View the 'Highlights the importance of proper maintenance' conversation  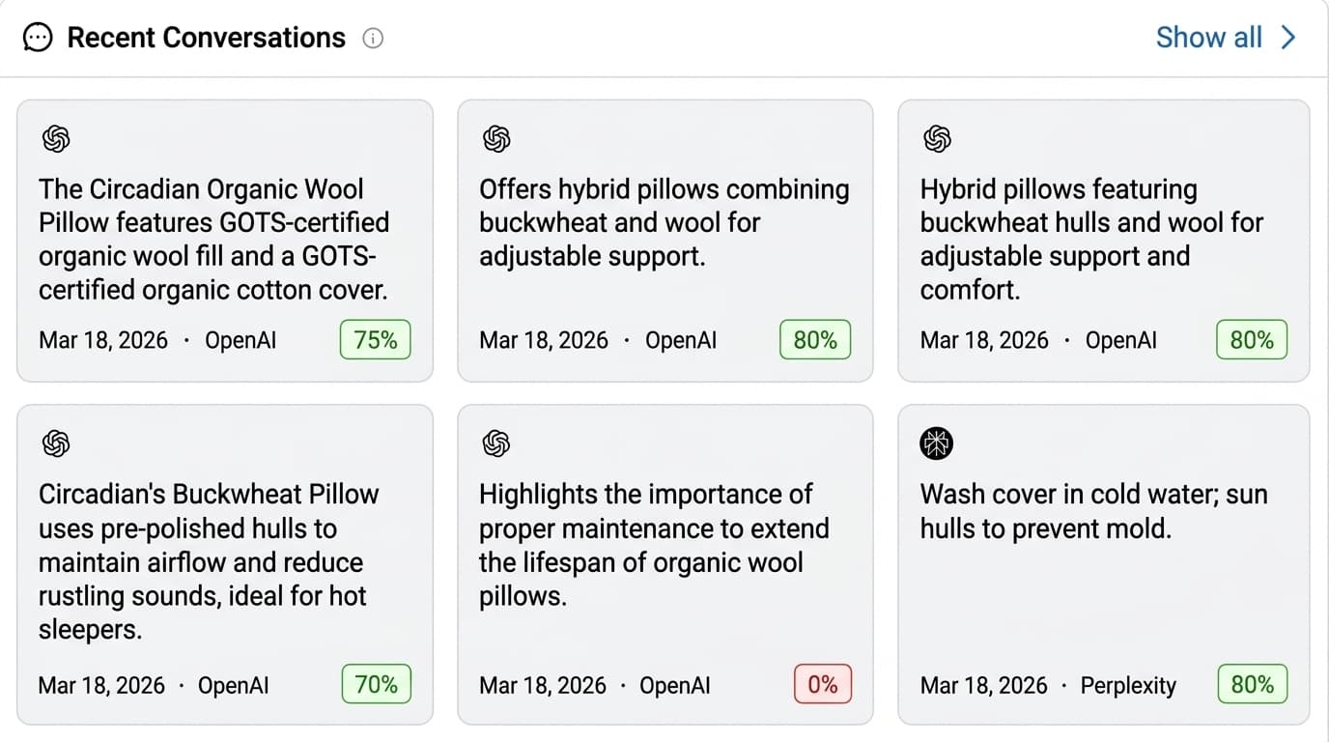click(654, 545)
